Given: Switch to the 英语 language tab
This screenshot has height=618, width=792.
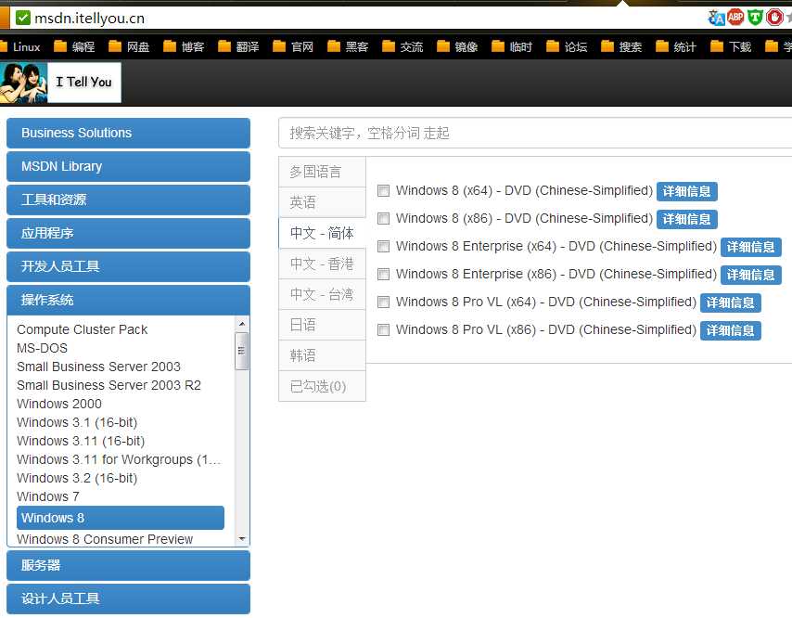Looking at the screenshot, I should tap(322, 202).
